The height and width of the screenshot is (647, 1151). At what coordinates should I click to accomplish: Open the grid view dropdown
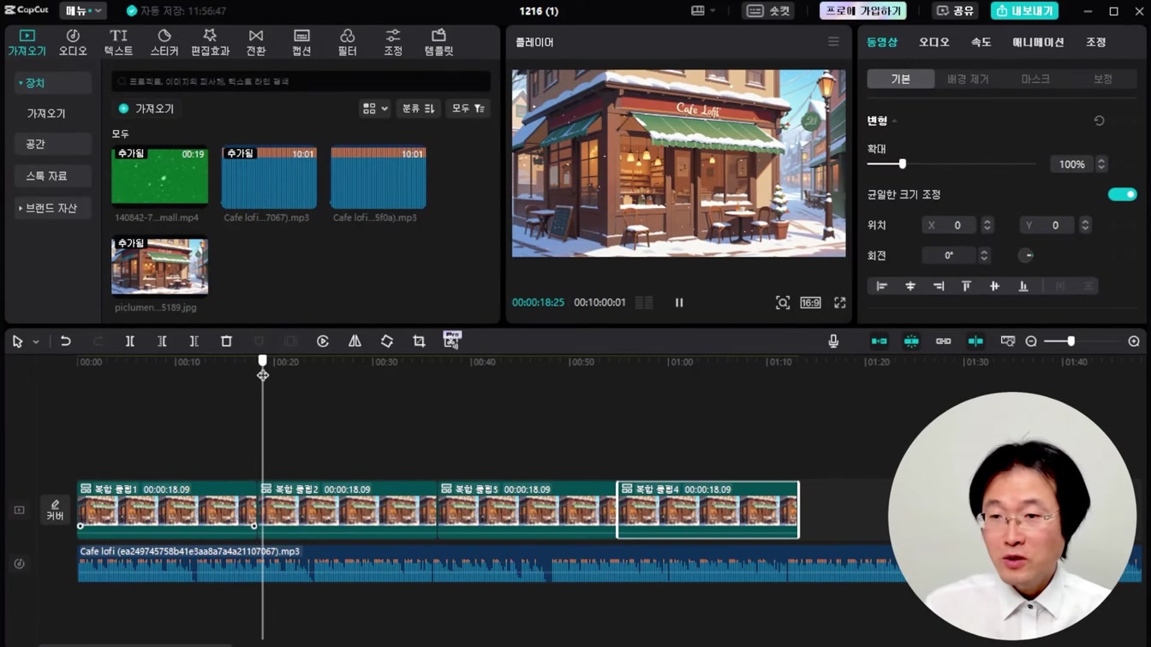374,109
